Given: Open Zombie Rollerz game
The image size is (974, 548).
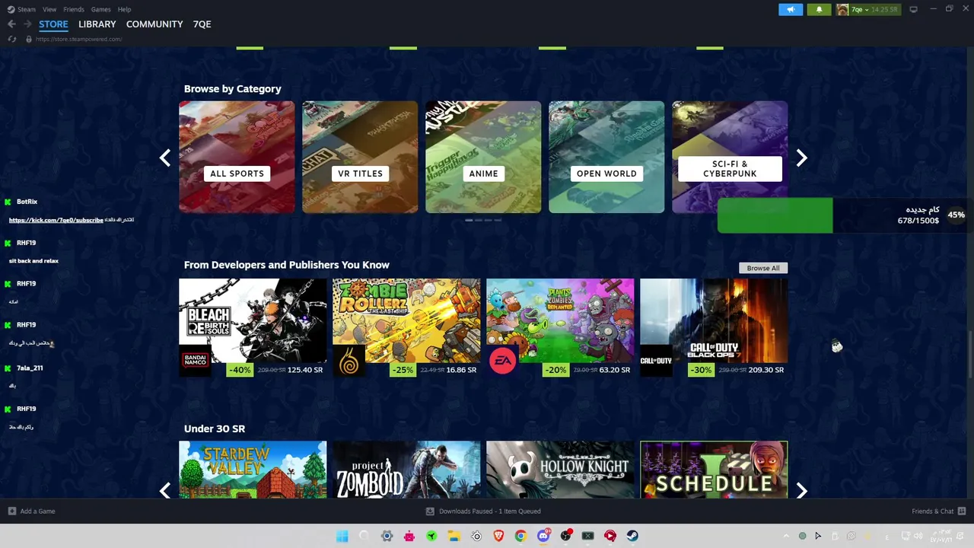Looking at the screenshot, I should point(406,320).
